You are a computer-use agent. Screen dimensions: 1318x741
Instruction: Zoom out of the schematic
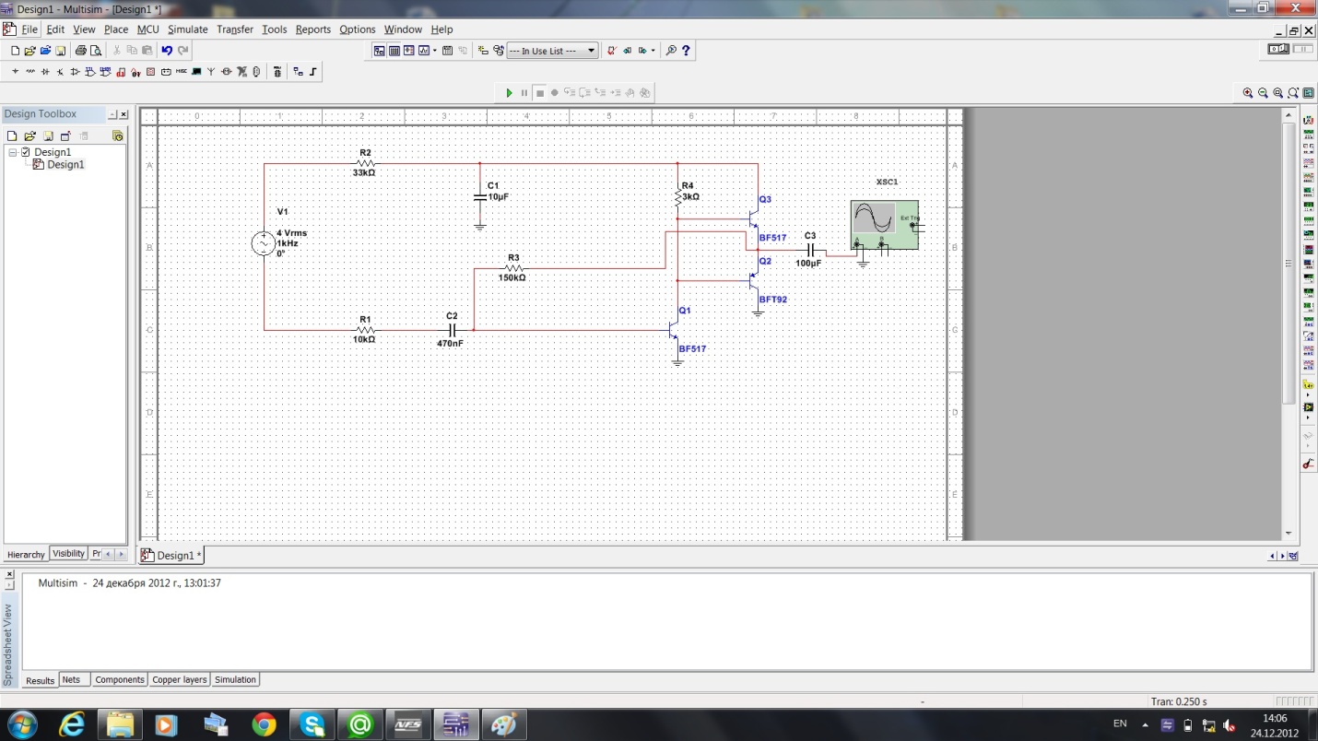[x=1263, y=92]
